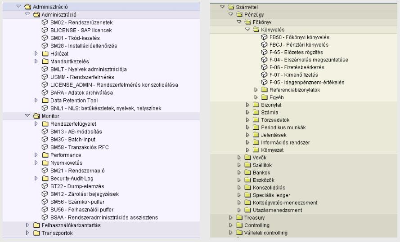Image resolution: width=400 pixels, height=242 pixels.
Task: Select the Periodikus munkák folder
Action: coord(283,128)
